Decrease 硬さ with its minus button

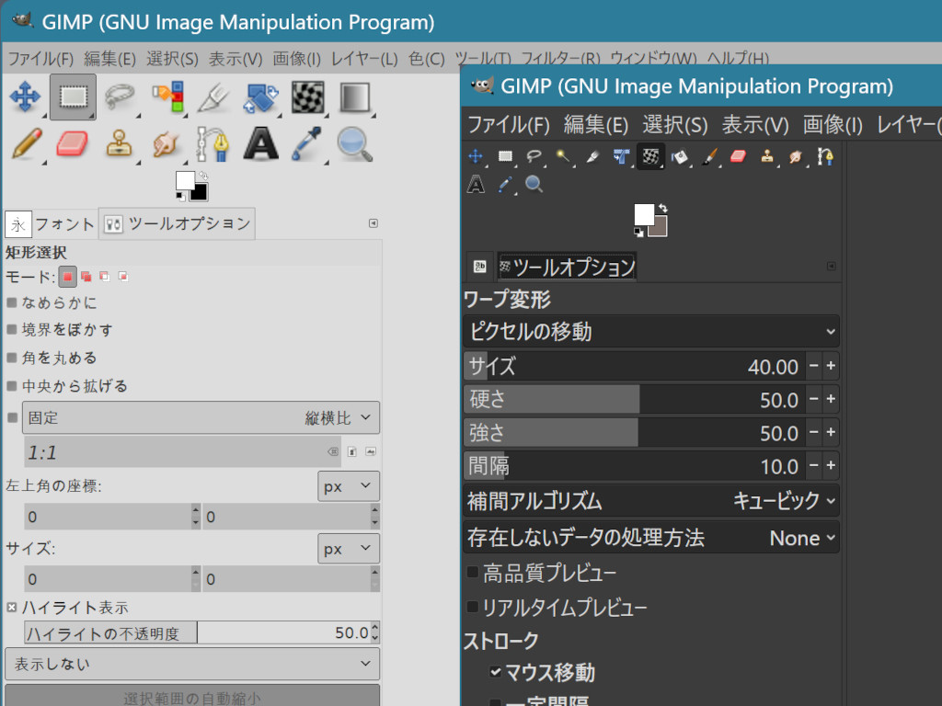[x=814, y=399]
